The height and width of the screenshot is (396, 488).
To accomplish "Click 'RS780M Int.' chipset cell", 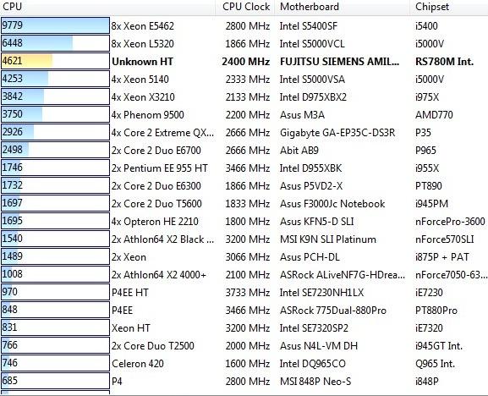I will point(444,61).
